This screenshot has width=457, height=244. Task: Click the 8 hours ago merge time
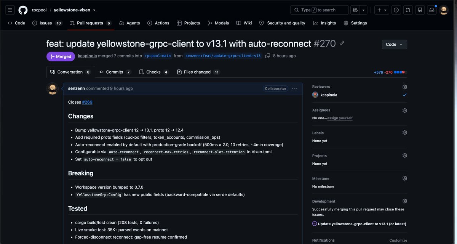(284, 56)
